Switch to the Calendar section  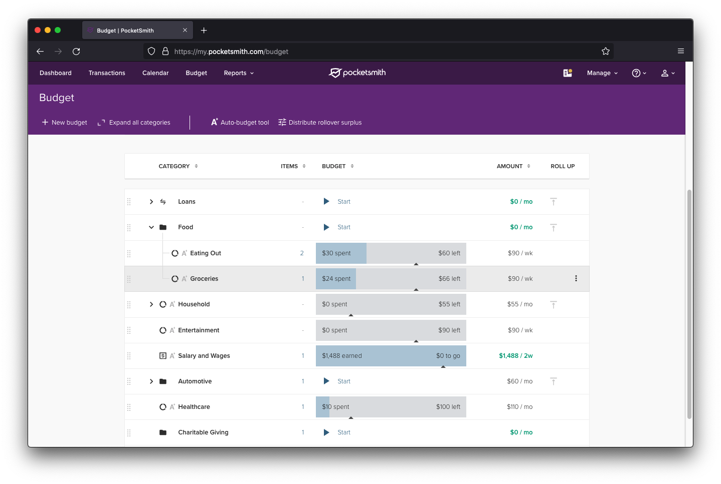(x=155, y=73)
